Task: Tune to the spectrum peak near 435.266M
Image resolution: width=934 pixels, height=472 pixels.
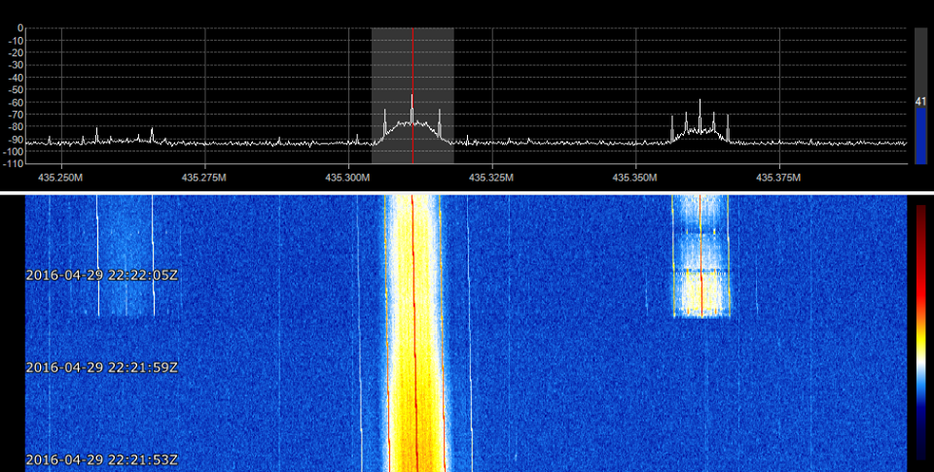Action: (152, 134)
